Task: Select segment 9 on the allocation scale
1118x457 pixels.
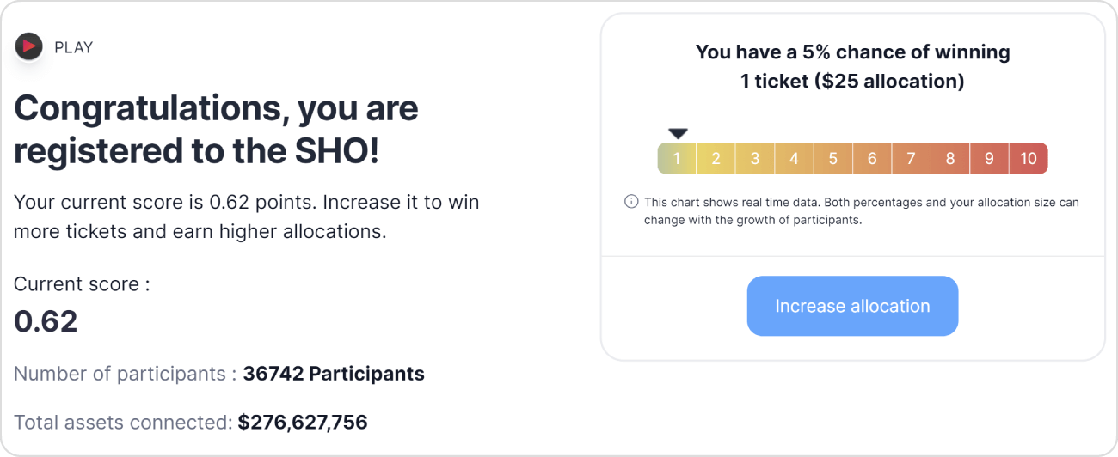Action: [989, 158]
